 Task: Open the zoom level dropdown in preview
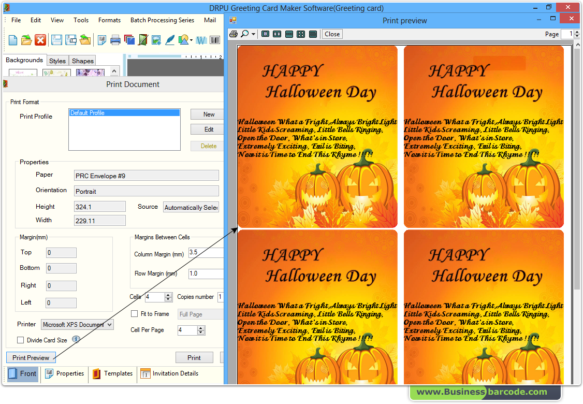(253, 34)
